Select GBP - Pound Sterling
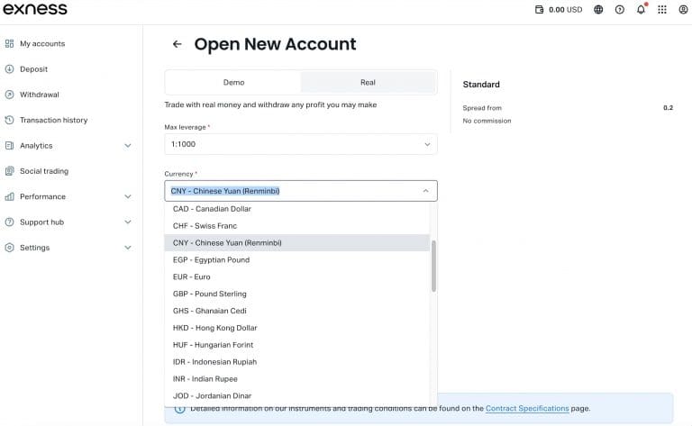The height and width of the screenshot is (426, 692). click(x=297, y=295)
